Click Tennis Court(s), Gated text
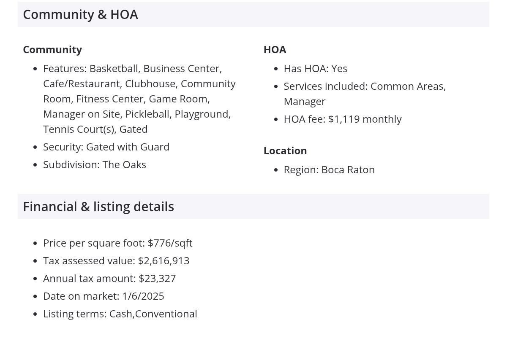This screenshot has height=349, width=507. (95, 129)
